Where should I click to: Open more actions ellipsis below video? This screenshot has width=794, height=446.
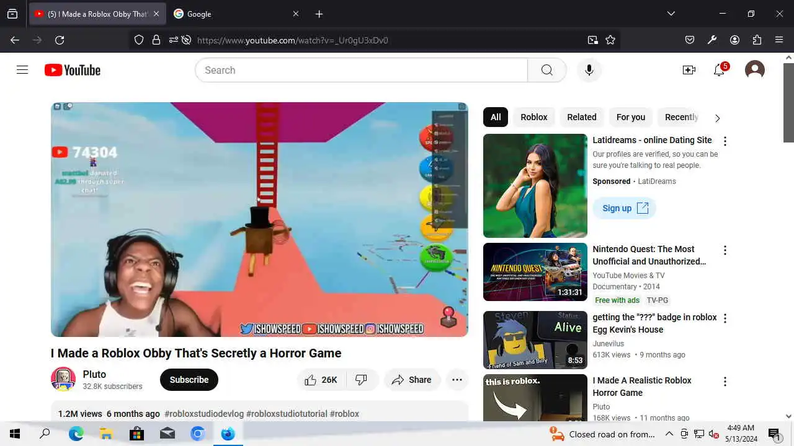click(457, 380)
